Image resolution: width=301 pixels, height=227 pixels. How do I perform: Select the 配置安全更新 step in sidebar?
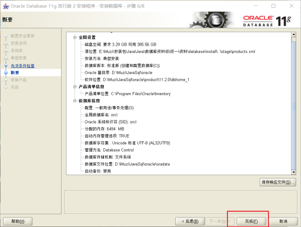point(23,36)
